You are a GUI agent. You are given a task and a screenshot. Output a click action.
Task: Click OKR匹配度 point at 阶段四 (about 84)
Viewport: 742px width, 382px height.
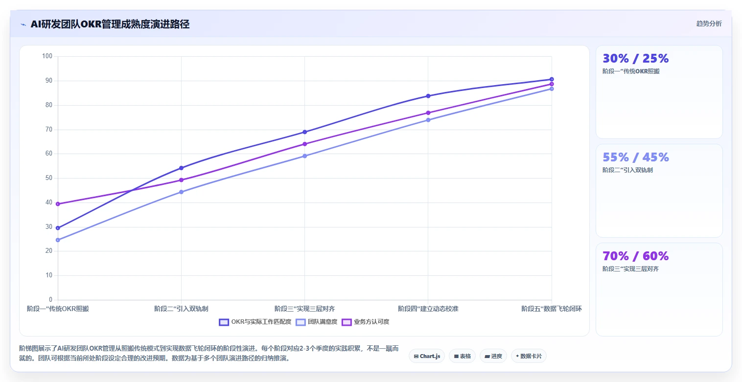pos(428,96)
